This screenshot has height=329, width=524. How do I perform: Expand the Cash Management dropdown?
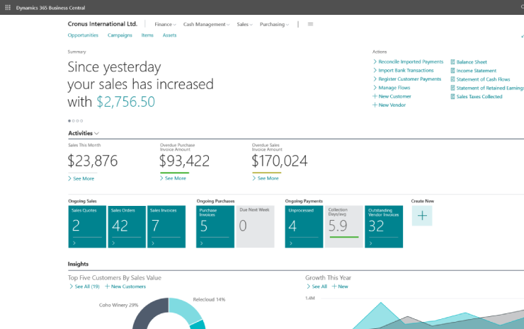[x=206, y=24]
